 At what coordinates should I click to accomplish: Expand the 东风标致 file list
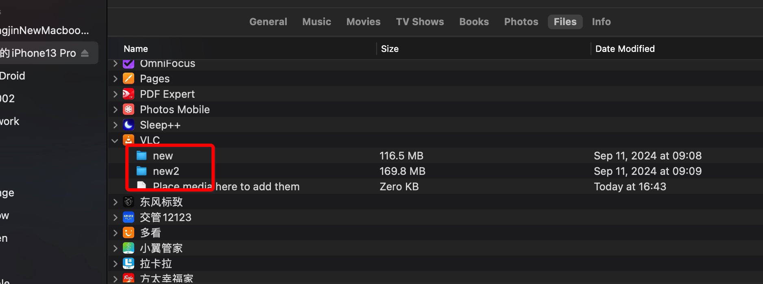(115, 202)
